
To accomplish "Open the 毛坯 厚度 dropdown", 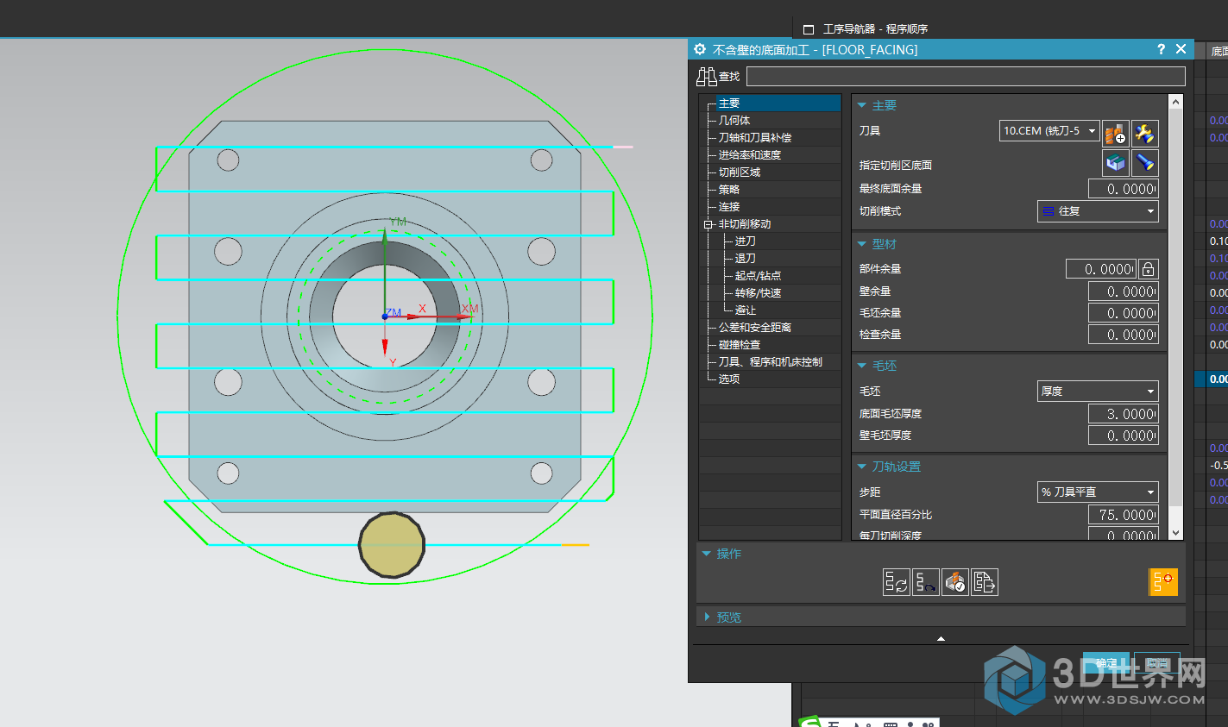I will pos(1098,392).
